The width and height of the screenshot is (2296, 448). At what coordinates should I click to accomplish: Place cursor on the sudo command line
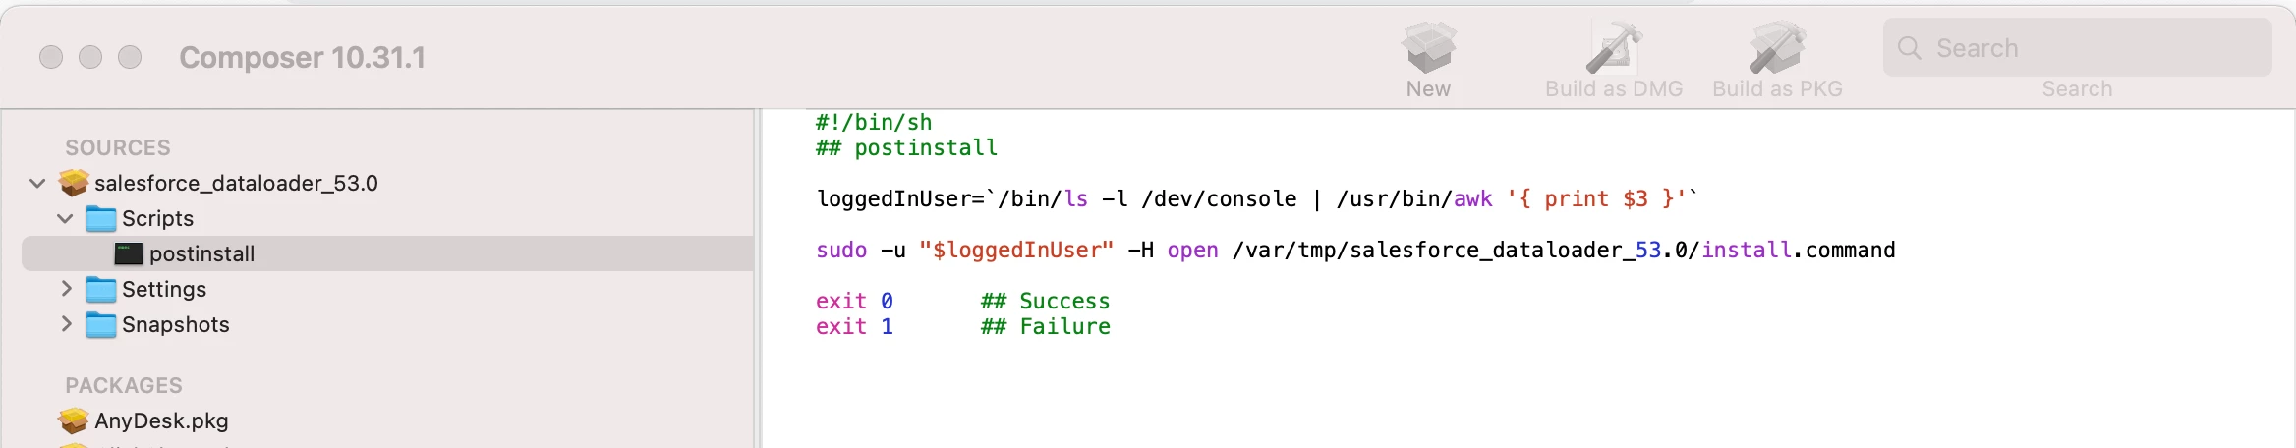1355,250
